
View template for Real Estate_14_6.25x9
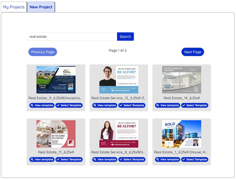point(168,105)
